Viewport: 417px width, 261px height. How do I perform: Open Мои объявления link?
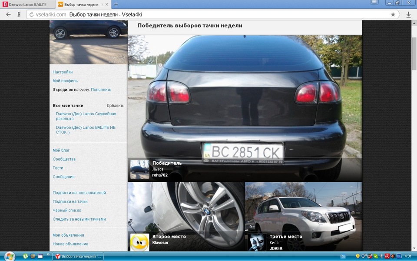coord(68,235)
